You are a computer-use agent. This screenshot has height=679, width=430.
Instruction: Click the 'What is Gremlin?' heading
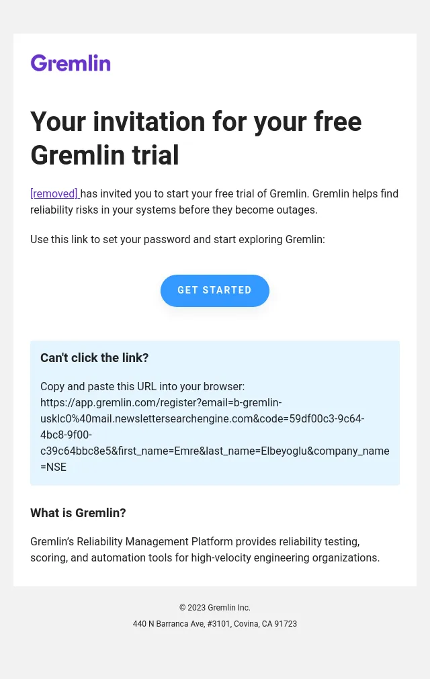78,512
